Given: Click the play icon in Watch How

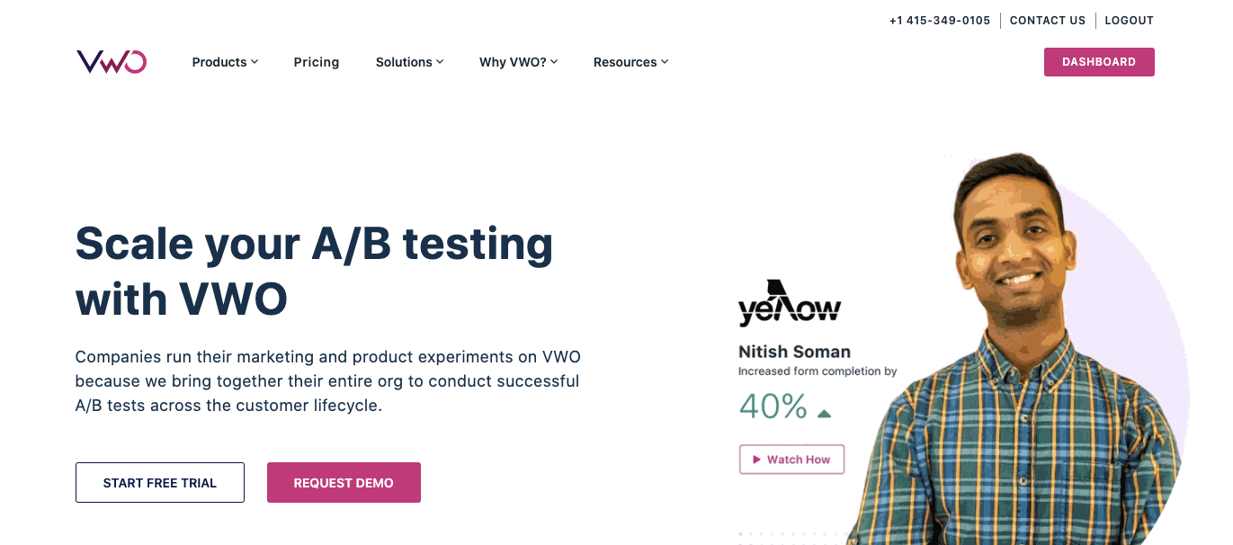Looking at the screenshot, I should pyautogui.click(x=756, y=460).
